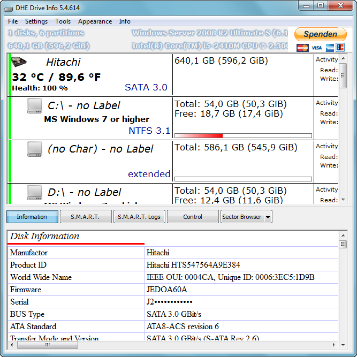Click the Intel(R) Core(TM) i5-2410M CPU text
The image size is (357, 357).
tap(210, 46)
